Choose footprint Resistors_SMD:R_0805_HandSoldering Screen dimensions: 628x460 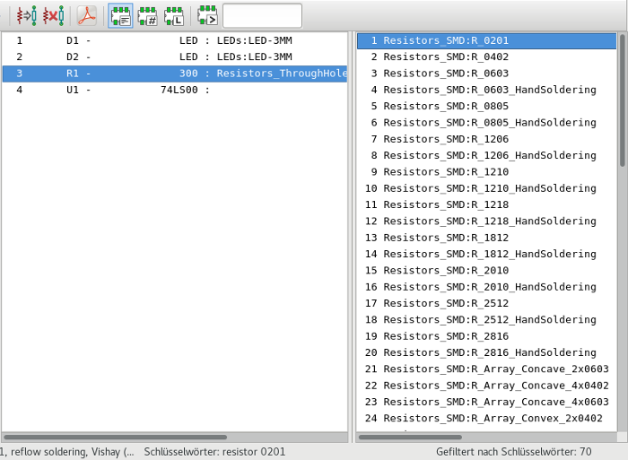coord(489,123)
